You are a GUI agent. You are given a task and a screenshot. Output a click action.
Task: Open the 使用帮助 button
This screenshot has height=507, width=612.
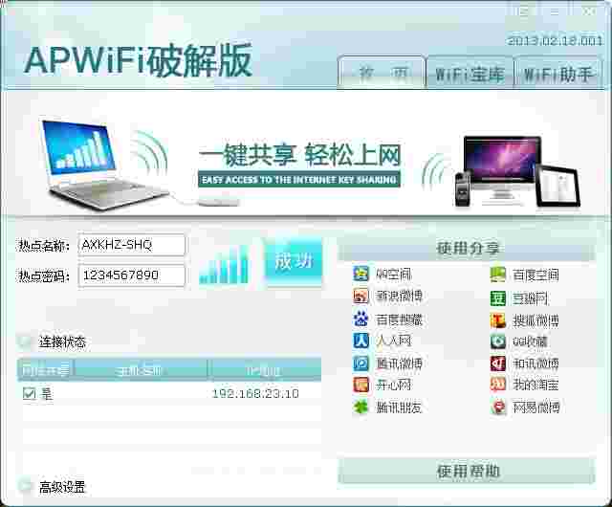(467, 471)
